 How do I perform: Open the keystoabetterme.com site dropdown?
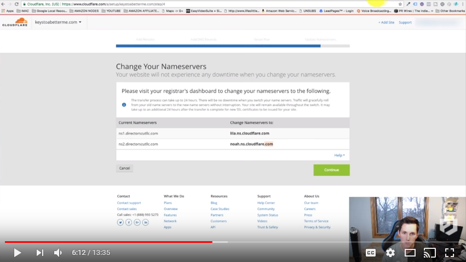(58, 22)
